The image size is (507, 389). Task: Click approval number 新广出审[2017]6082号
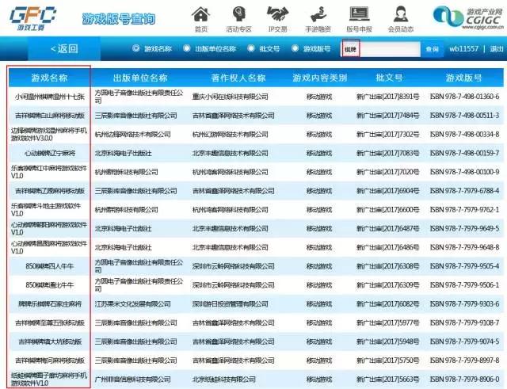[x=387, y=304]
